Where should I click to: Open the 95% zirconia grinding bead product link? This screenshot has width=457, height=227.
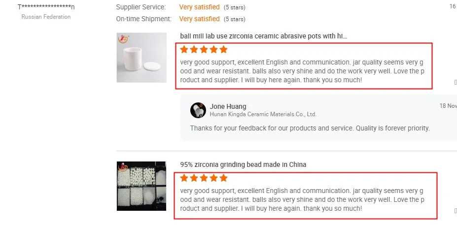pos(243,164)
